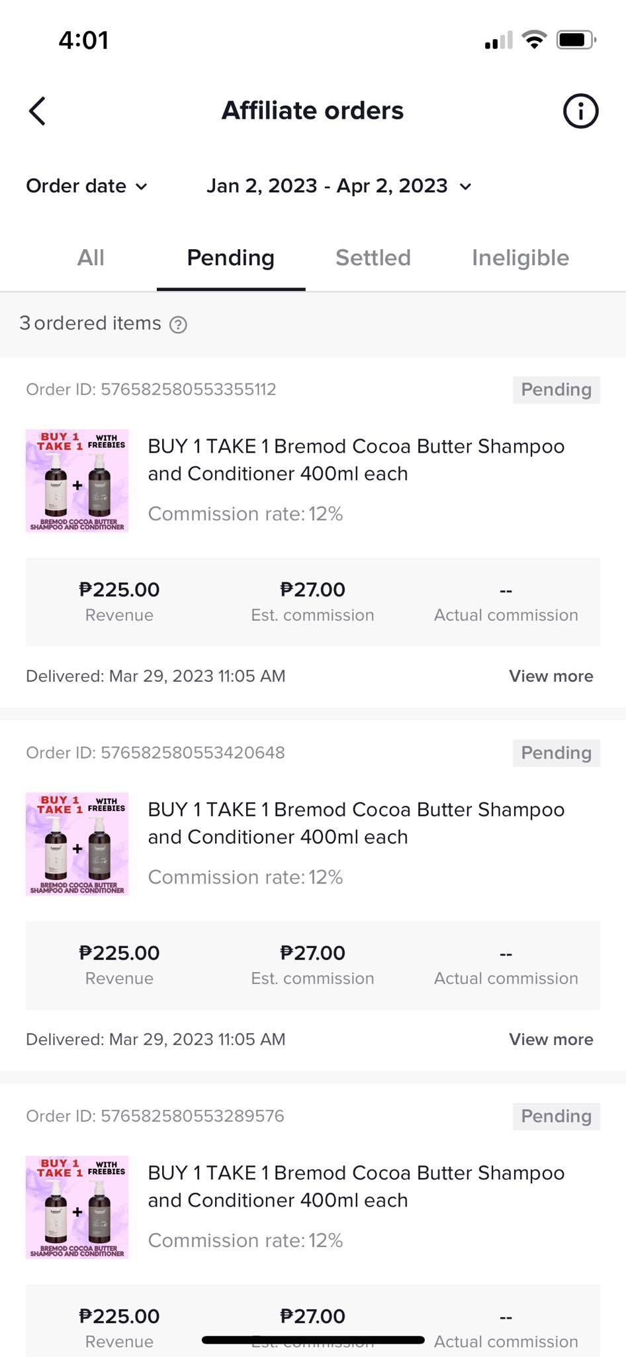Switch to the All tab

pos(91,258)
